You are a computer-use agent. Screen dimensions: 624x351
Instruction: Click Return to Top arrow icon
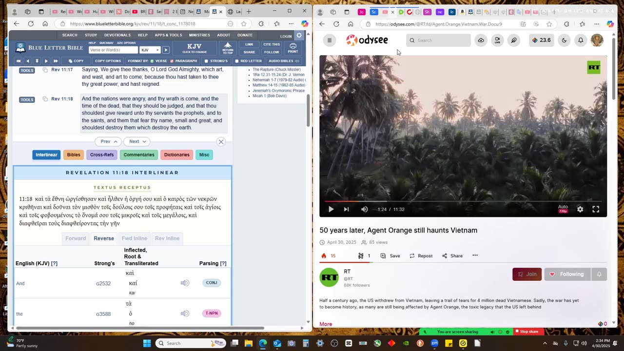click(x=228, y=47)
